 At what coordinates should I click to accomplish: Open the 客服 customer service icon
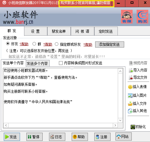click(127, 17)
